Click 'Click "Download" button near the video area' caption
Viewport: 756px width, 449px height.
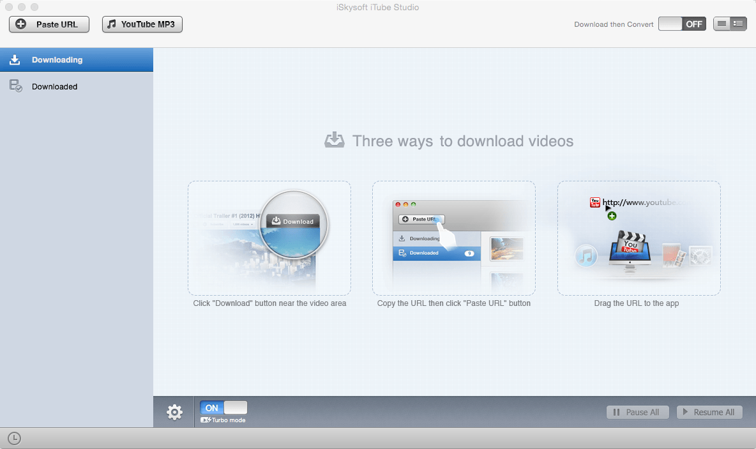click(269, 303)
